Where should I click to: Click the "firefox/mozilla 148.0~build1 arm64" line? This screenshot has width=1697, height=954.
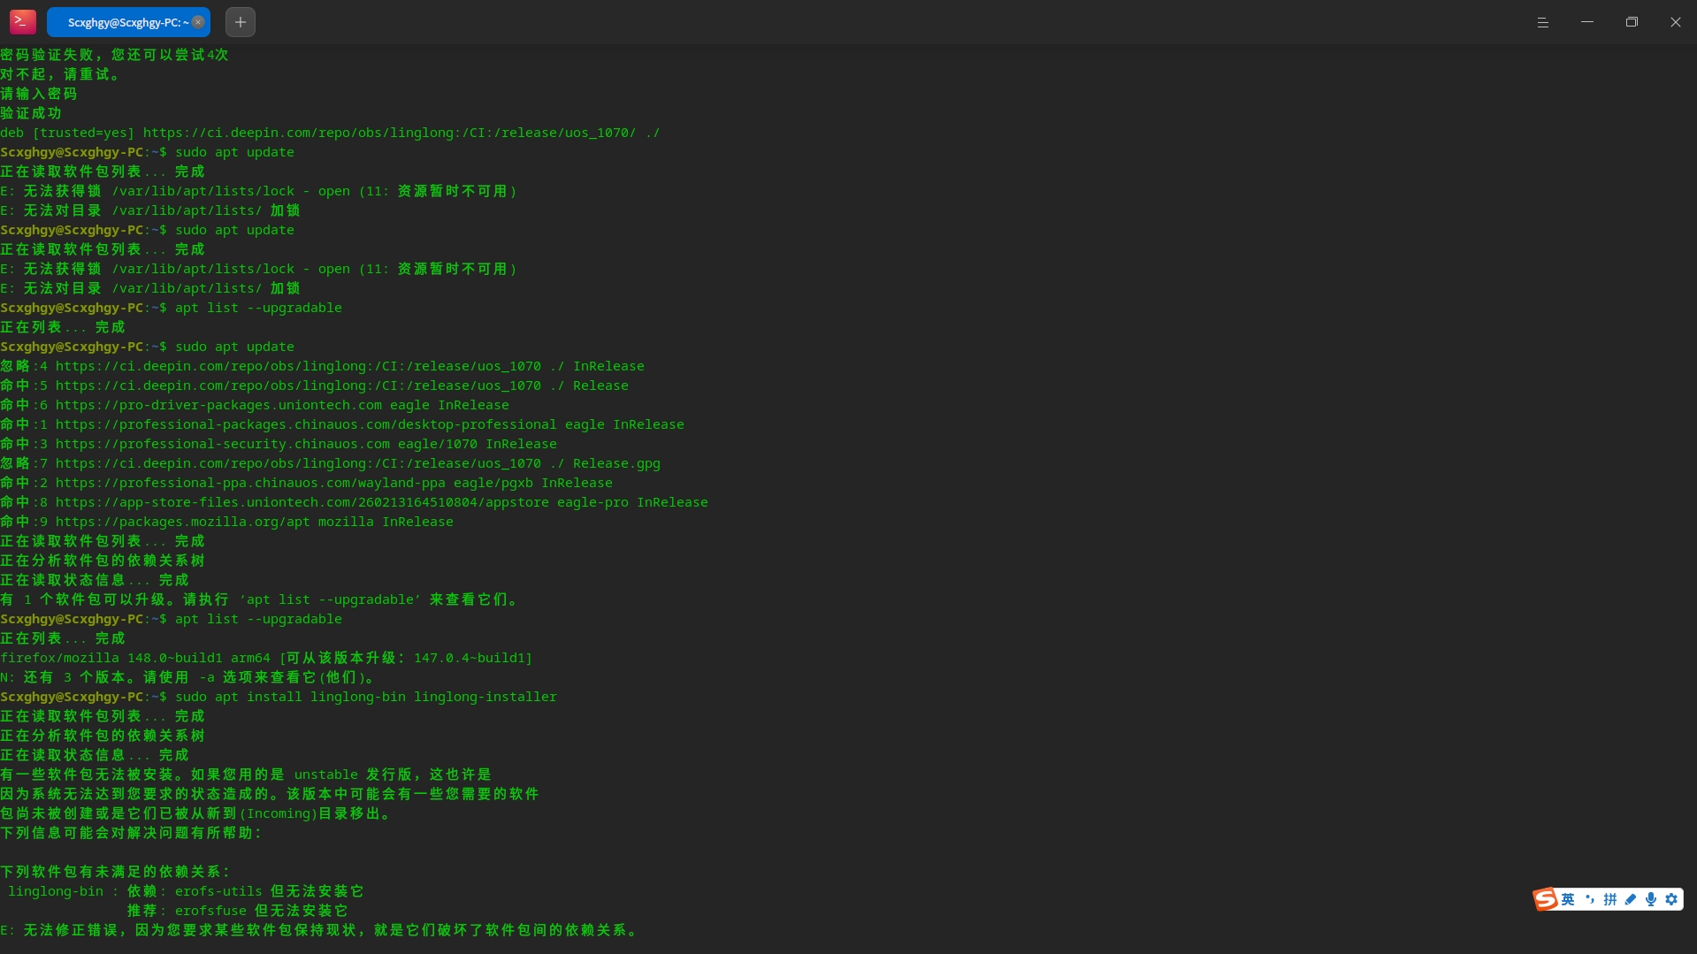[x=266, y=658]
